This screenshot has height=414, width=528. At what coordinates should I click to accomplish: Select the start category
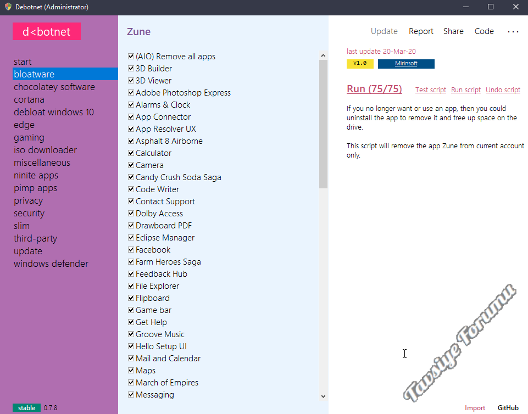coord(23,61)
